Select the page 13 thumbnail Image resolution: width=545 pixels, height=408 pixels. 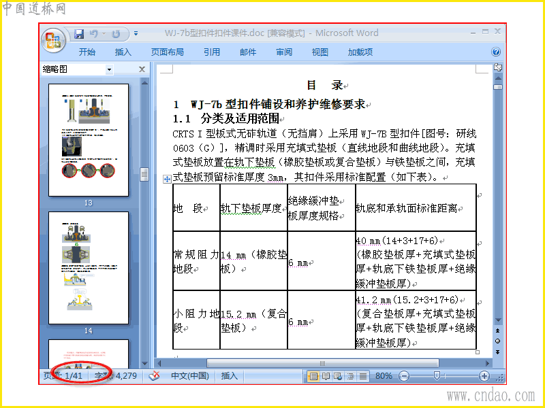(x=89, y=140)
